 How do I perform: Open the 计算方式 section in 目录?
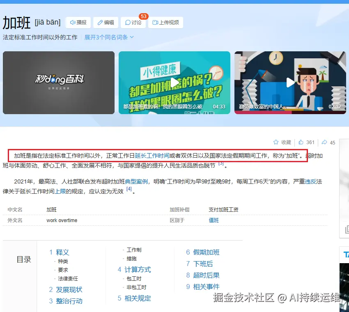coord(139,270)
